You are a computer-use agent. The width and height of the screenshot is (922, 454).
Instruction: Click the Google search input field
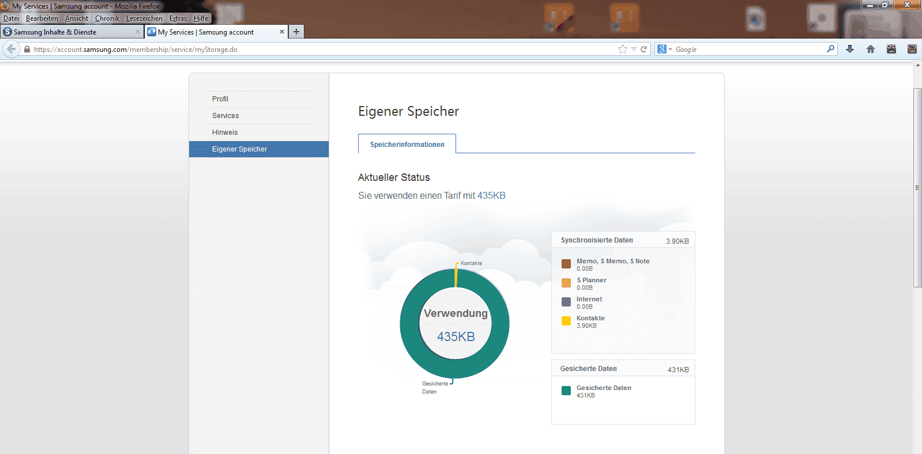(750, 49)
